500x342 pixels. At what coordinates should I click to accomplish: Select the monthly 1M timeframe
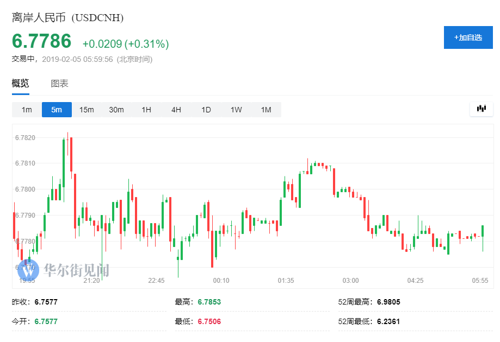point(266,110)
